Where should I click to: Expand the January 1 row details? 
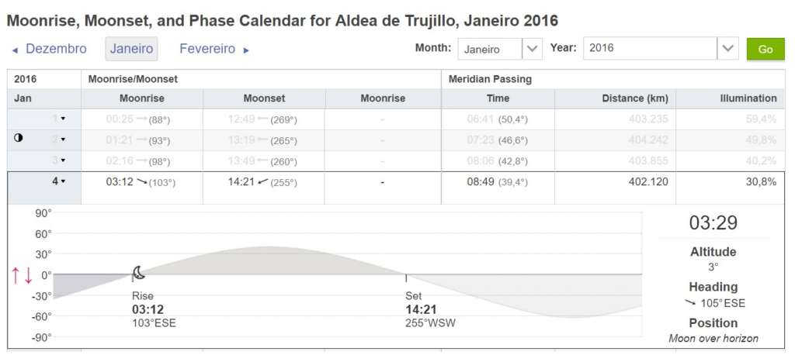click(63, 119)
